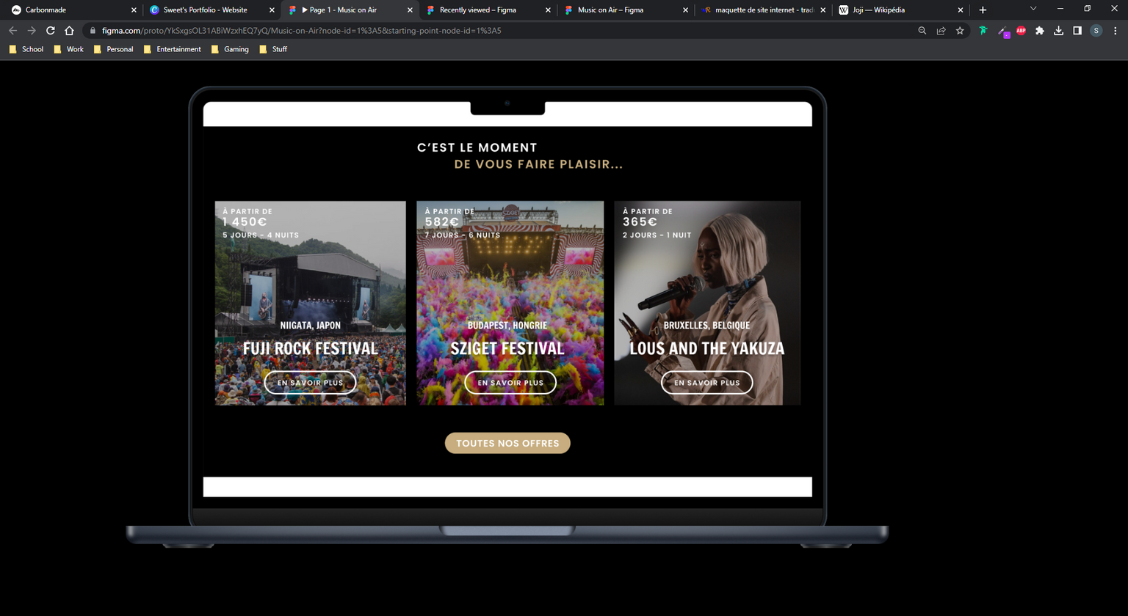
Task: Close the Music on Air – Figma tab
Action: click(686, 10)
